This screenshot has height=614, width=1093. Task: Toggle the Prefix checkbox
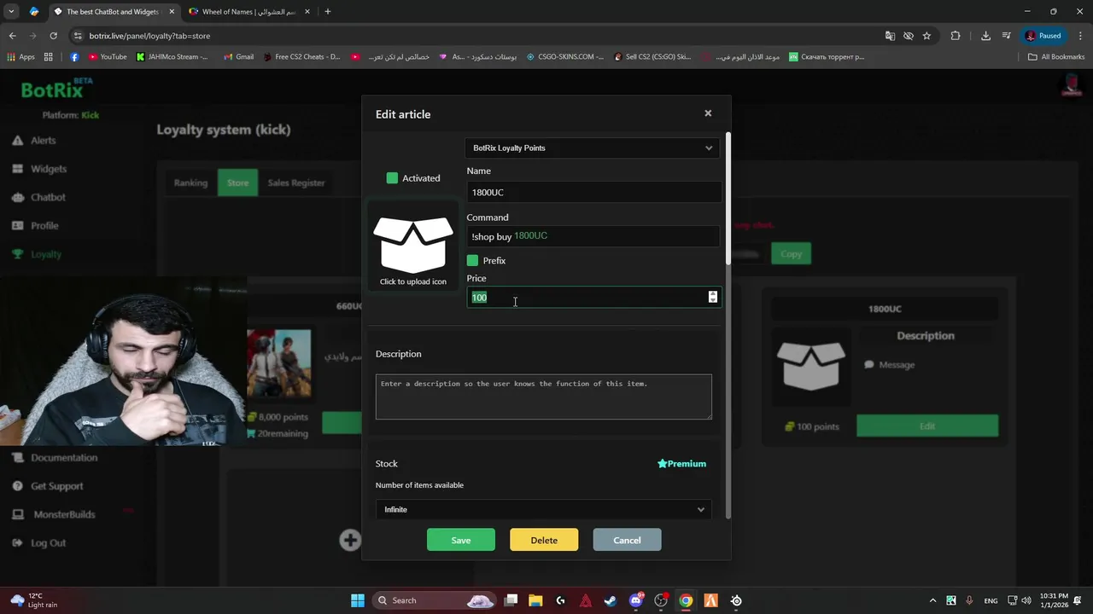click(x=472, y=260)
